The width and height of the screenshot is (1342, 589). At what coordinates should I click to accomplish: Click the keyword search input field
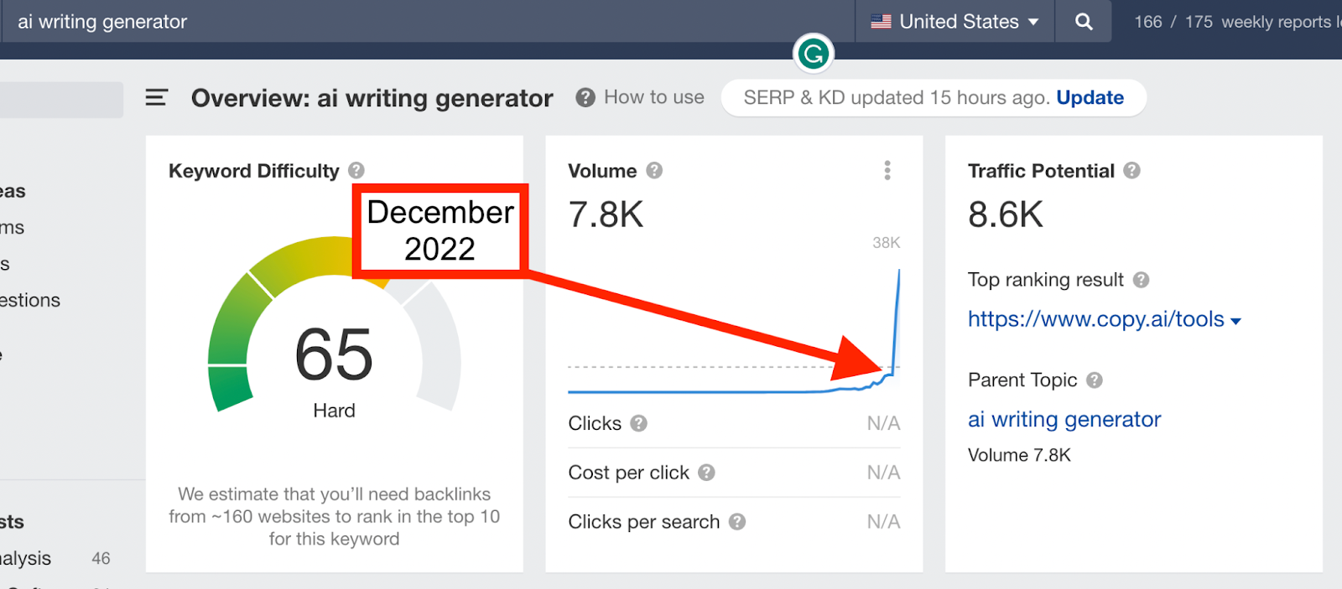419,22
